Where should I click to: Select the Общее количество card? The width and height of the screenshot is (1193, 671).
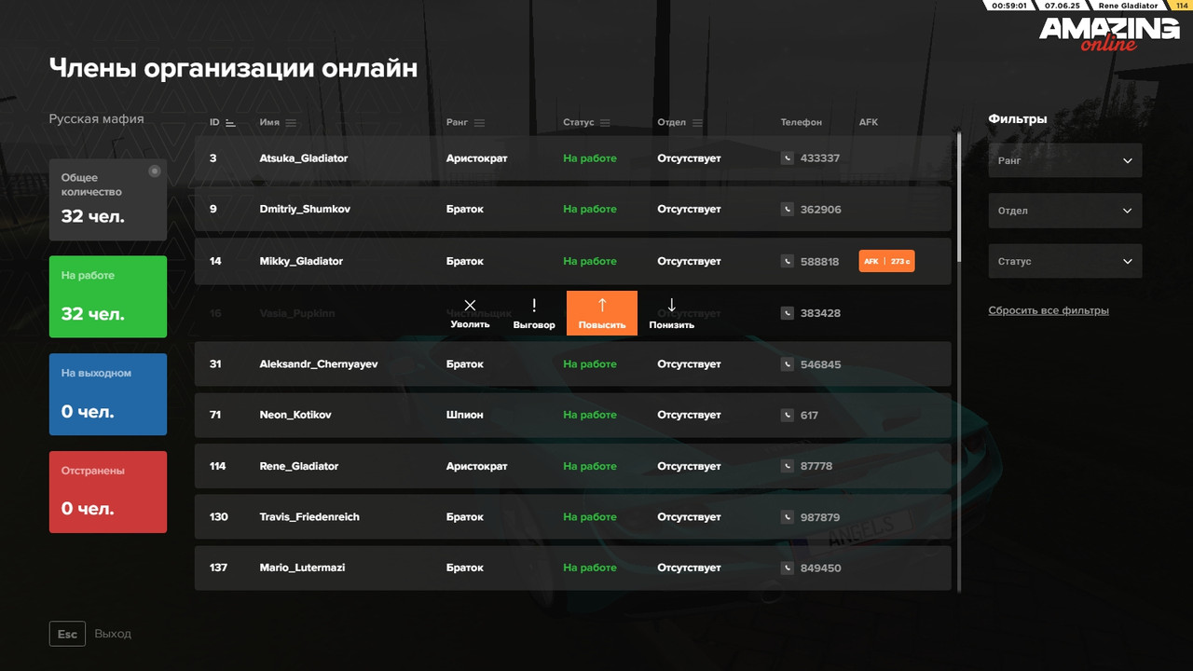pyautogui.click(x=108, y=199)
